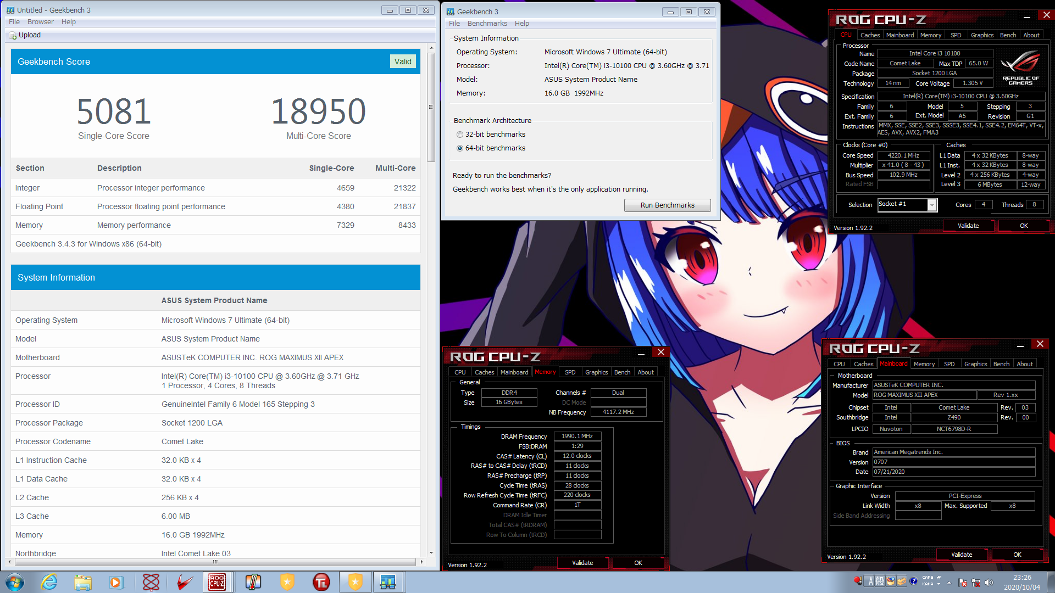Screen dimensions: 1055x593
Task: Open Graphics tab in mainboard CPU-Z window
Action: tap(975, 364)
